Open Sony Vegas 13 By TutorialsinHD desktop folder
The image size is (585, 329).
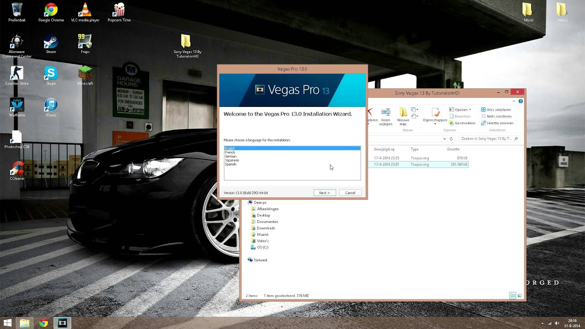coord(187,47)
